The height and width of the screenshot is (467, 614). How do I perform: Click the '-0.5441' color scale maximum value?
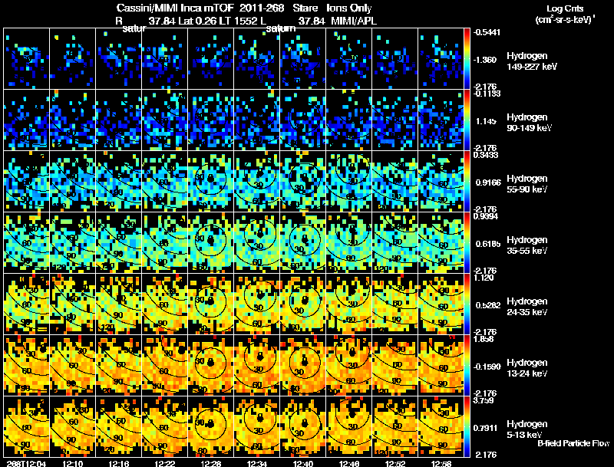coord(487,32)
